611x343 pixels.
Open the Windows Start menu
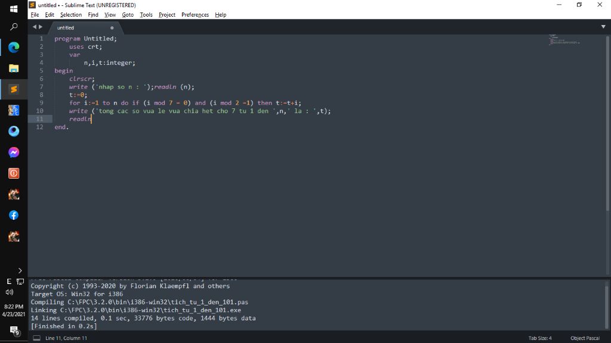click(14, 8)
